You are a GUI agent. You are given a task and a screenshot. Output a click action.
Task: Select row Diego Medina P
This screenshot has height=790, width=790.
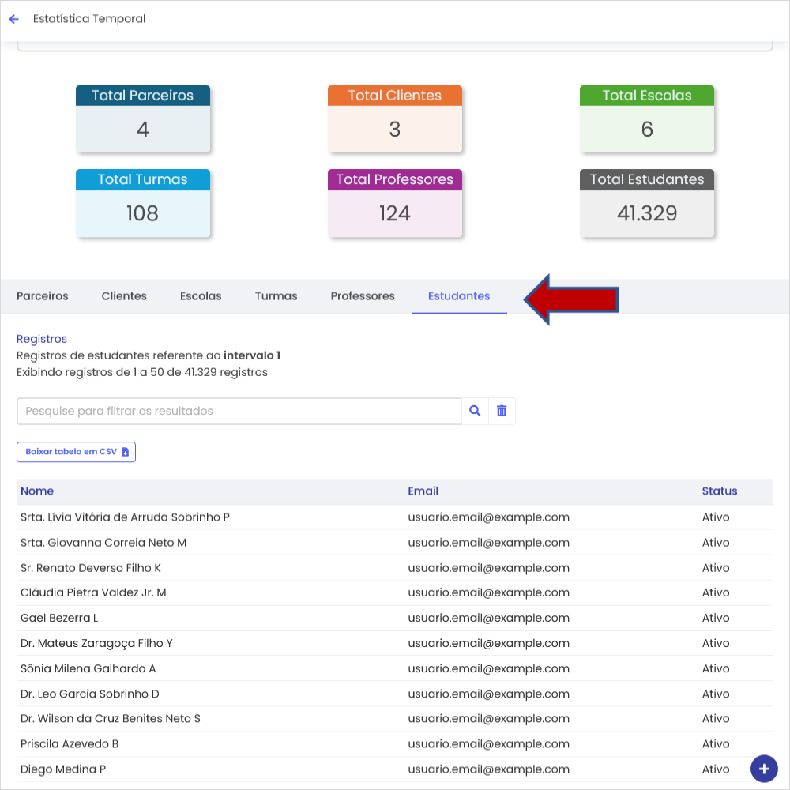click(x=395, y=769)
